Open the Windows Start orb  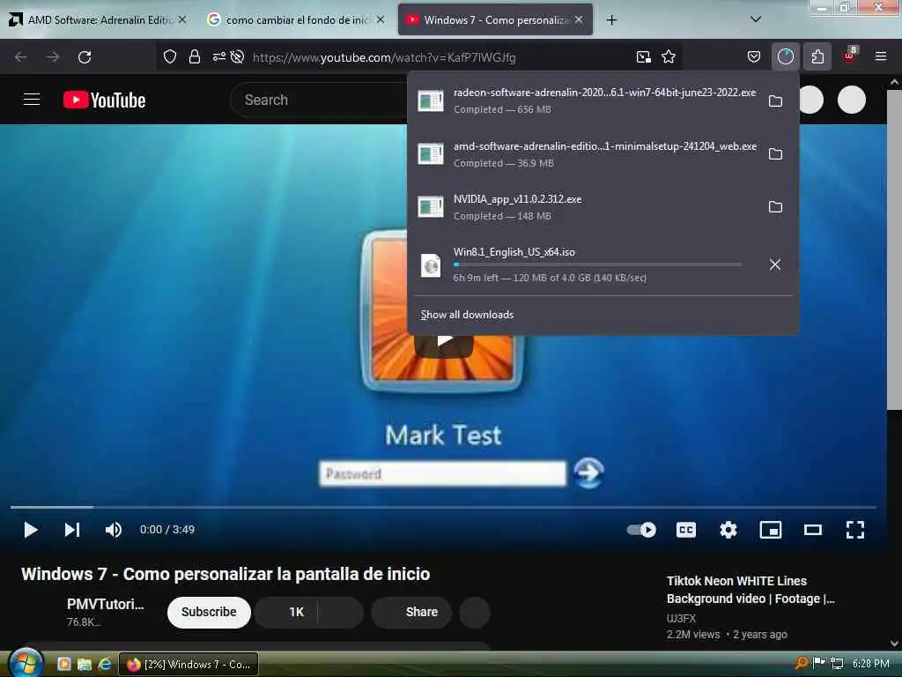(x=26, y=663)
